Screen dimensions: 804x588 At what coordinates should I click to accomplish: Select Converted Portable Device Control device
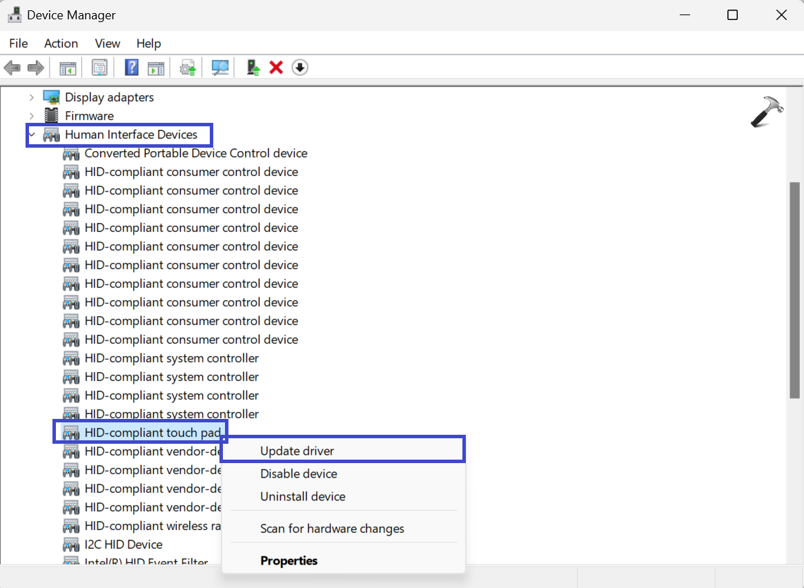pyautogui.click(x=195, y=153)
